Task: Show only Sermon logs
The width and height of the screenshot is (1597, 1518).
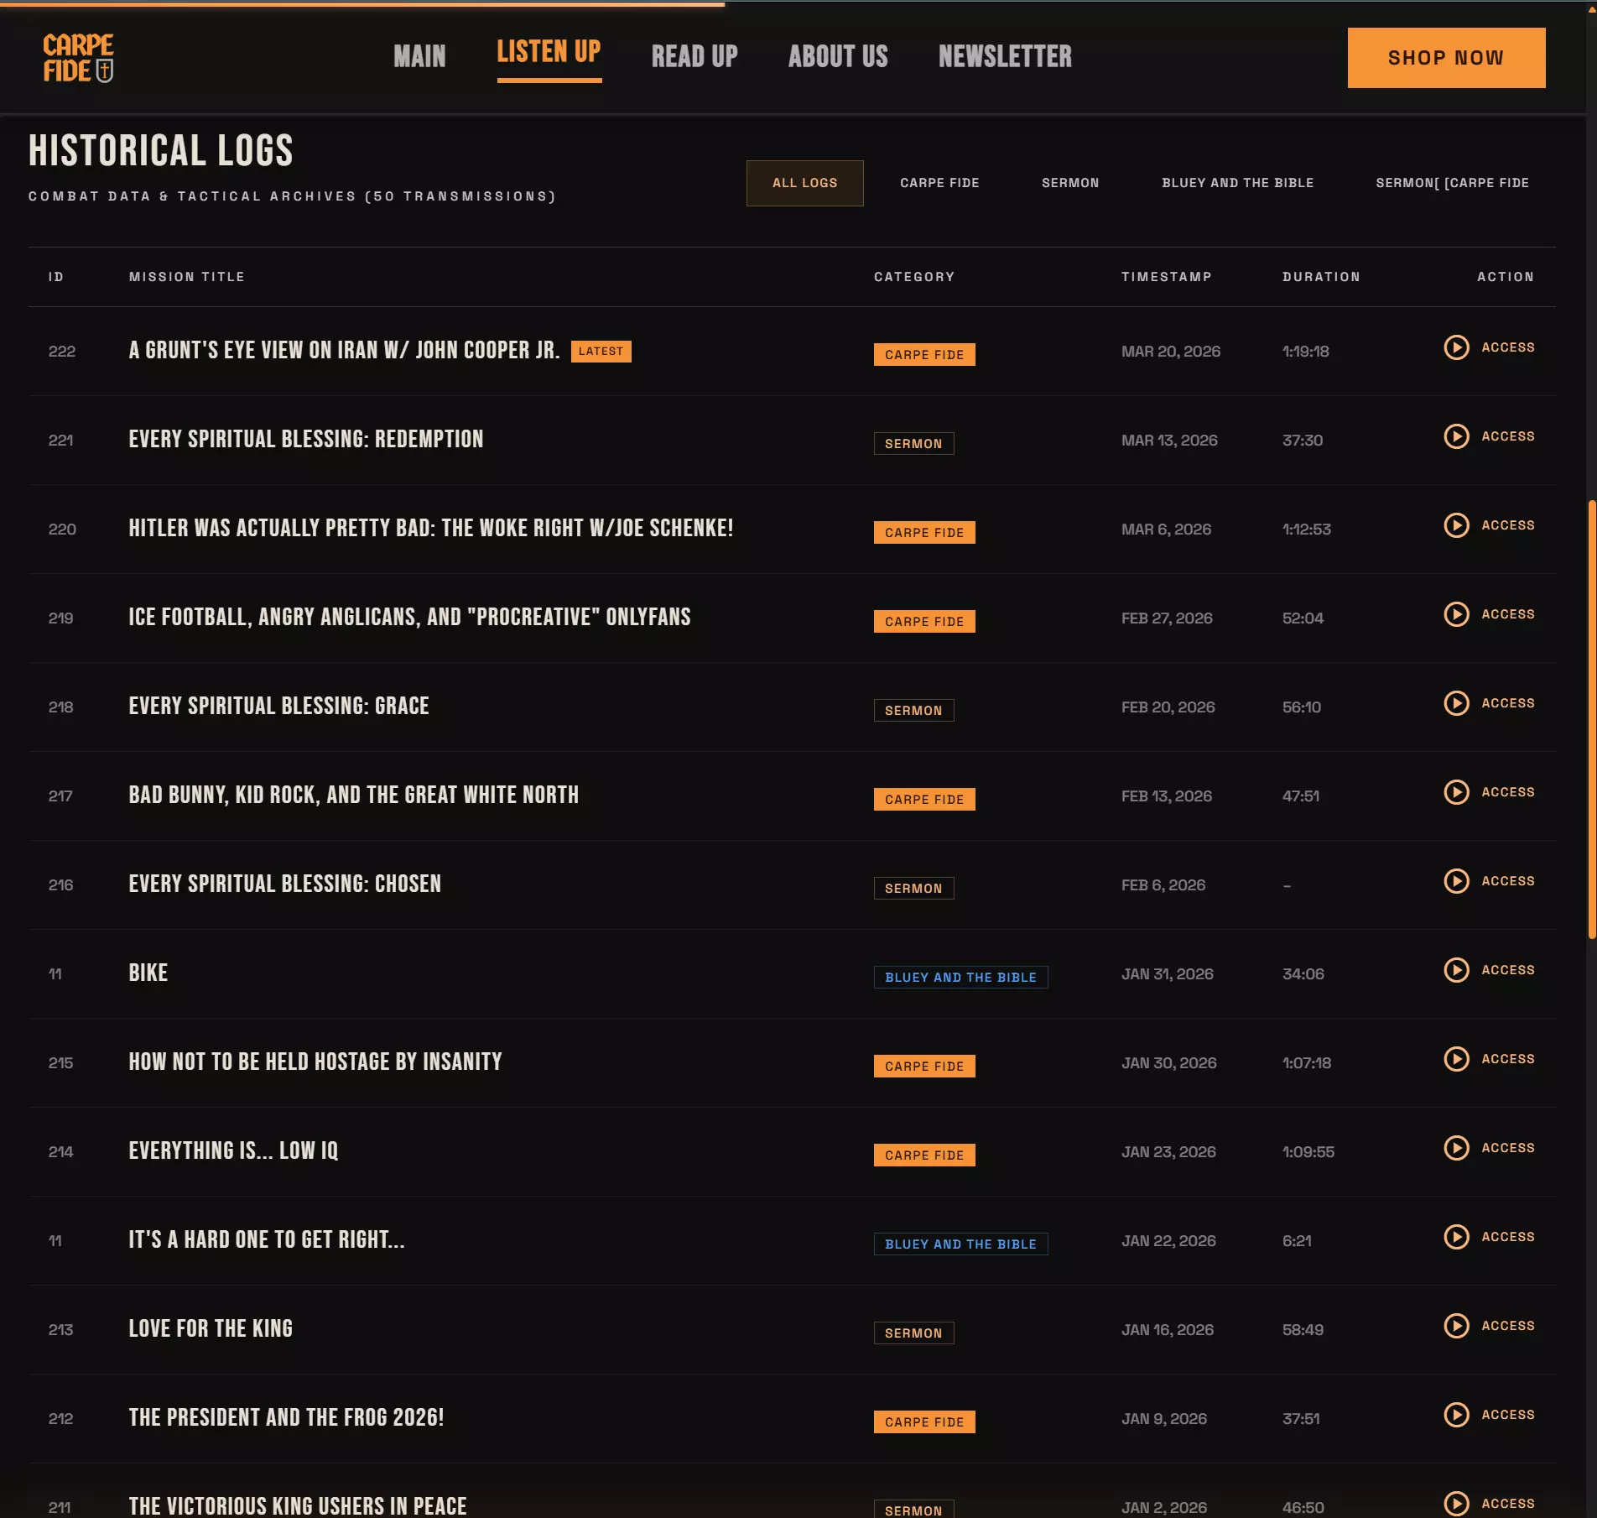Action: [1069, 183]
